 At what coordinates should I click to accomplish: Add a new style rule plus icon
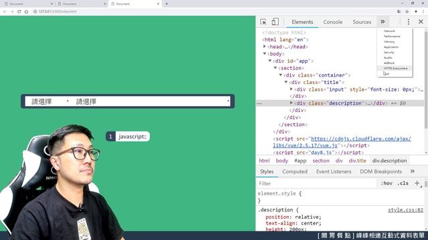pos(417,183)
